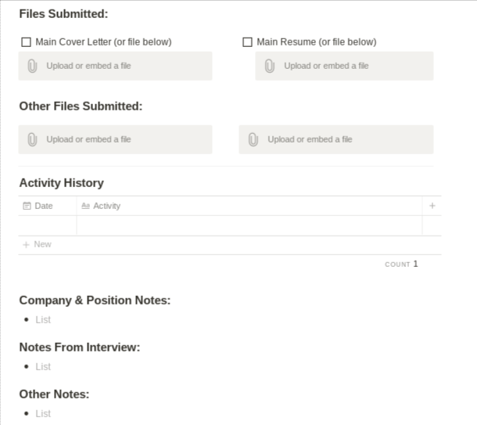
Task: Click the Activity column text icon
Action: 85,206
